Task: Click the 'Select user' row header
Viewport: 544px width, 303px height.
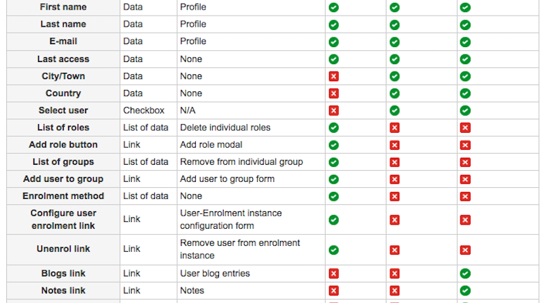Action: [63, 110]
